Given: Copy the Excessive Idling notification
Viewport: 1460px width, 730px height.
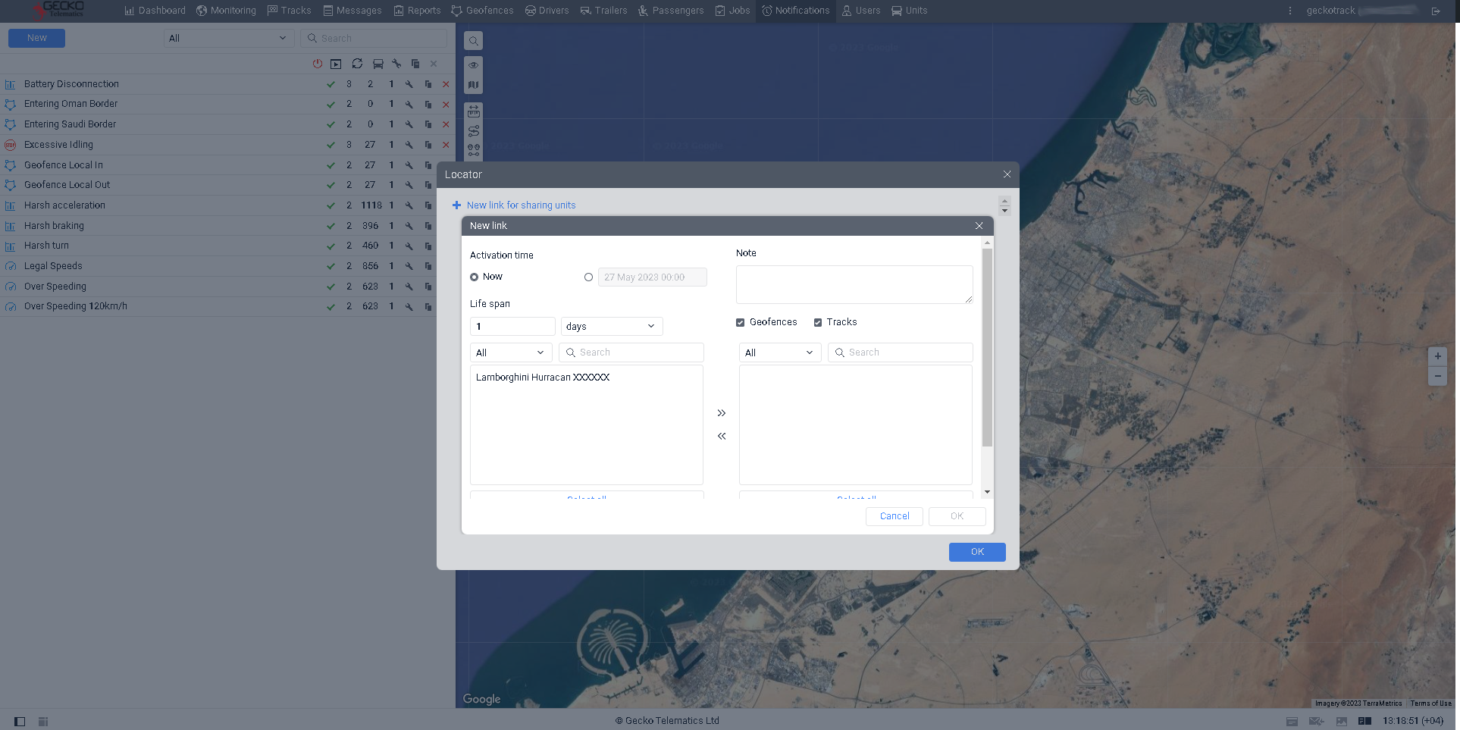Looking at the screenshot, I should (x=428, y=145).
